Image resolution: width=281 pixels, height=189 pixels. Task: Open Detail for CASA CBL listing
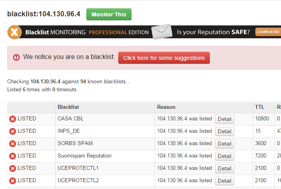pyautogui.click(x=225, y=119)
